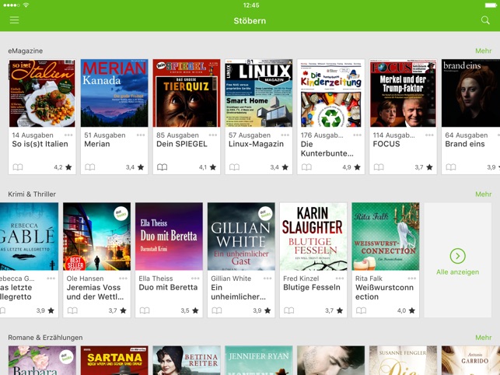This screenshot has width=500, height=375.
Task: Open Rebecca Gablé book cover
Action: pos(29,237)
